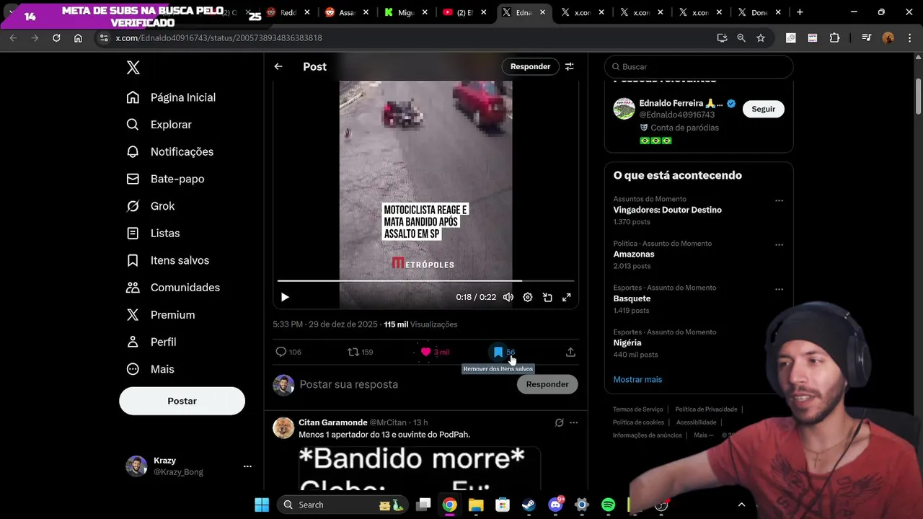Viewport: 923px width, 519px height.
Task: Open Itens salvos bookmarks
Action: click(x=167, y=260)
